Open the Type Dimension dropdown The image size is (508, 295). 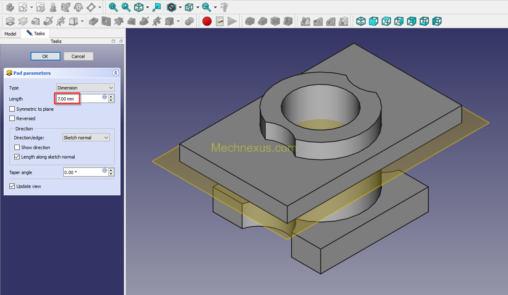[85, 88]
